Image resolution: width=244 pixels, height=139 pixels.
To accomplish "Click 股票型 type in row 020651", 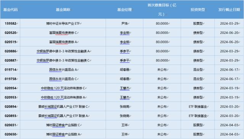I will click(198, 125).
